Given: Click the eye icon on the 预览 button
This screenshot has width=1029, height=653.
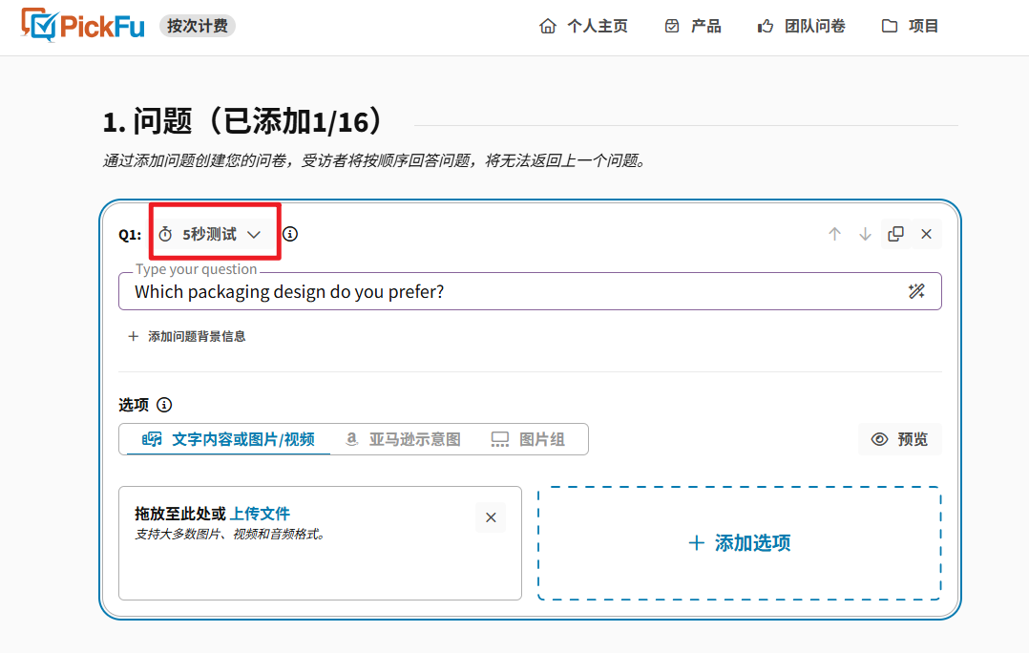Looking at the screenshot, I should (879, 439).
